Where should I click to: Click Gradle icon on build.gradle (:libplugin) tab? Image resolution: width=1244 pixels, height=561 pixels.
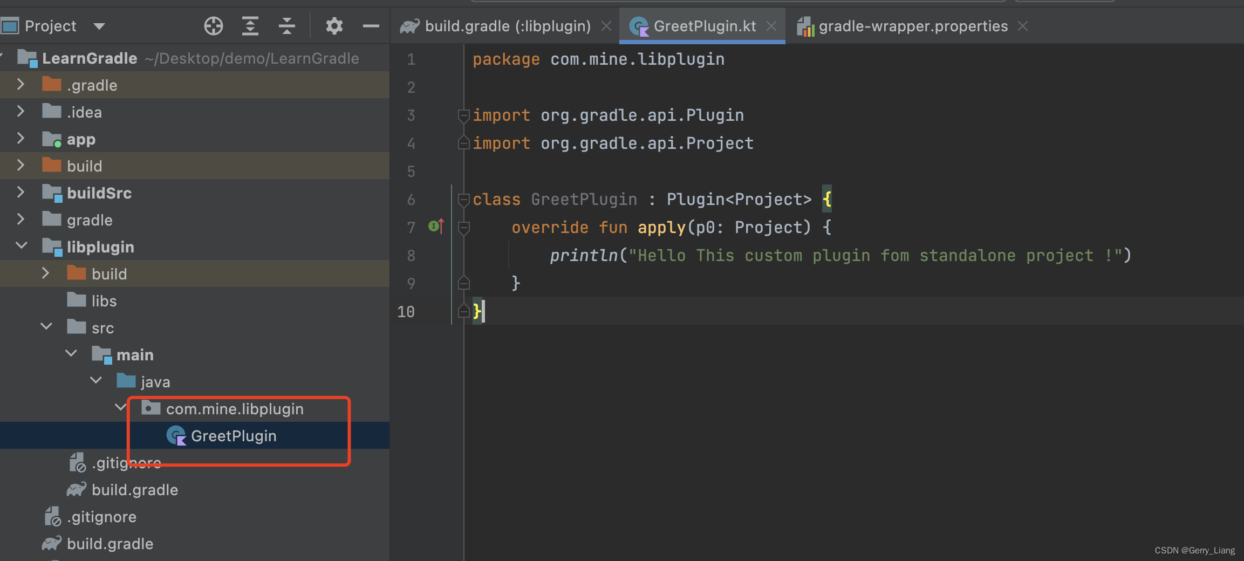coord(410,26)
